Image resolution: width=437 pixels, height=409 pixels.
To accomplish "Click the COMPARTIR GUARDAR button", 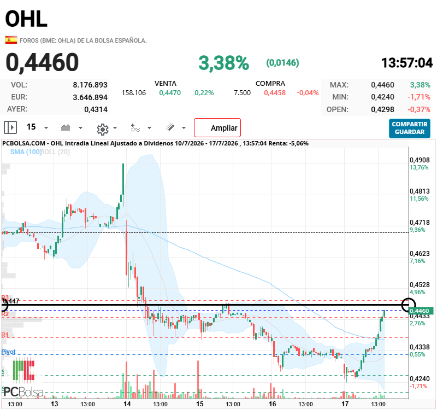I will click(410, 128).
